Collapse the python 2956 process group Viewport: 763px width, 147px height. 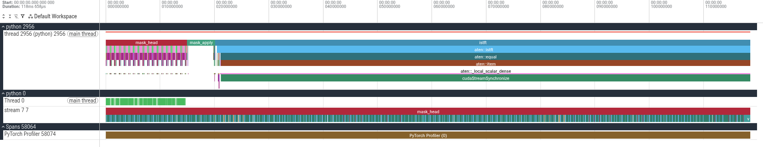pos(3,27)
